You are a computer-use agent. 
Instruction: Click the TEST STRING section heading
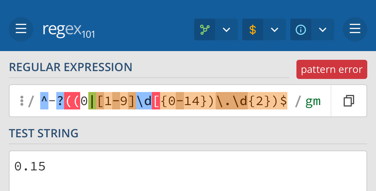pyautogui.click(x=44, y=133)
